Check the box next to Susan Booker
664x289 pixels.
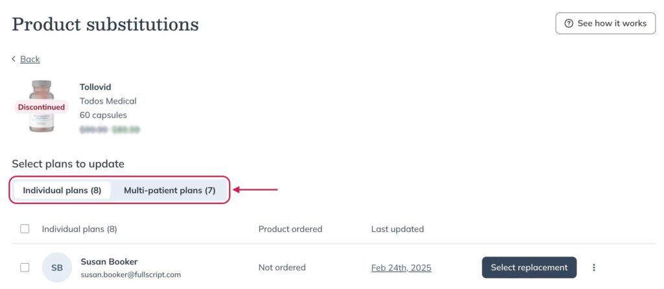tap(25, 268)
